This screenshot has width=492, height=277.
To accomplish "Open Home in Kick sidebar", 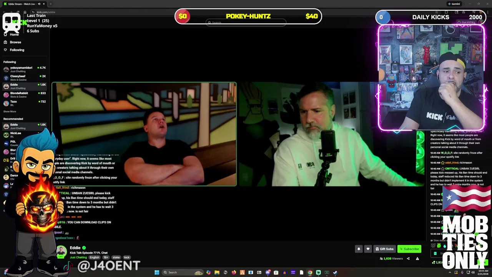I will pos(12,34).
